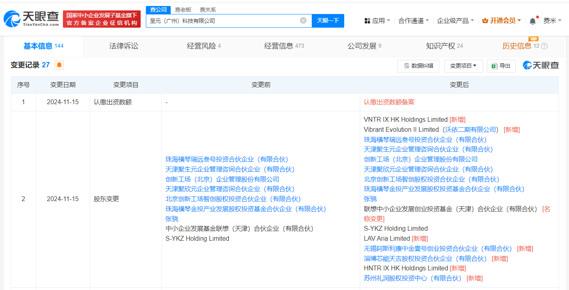Click 变更记录 27 section heading
The image size is (569, 290).
coord(30,65)
